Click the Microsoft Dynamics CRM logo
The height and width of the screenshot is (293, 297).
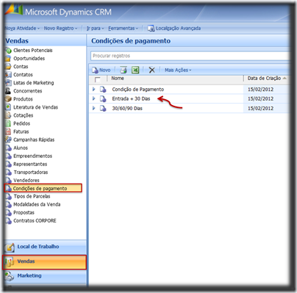14,10
